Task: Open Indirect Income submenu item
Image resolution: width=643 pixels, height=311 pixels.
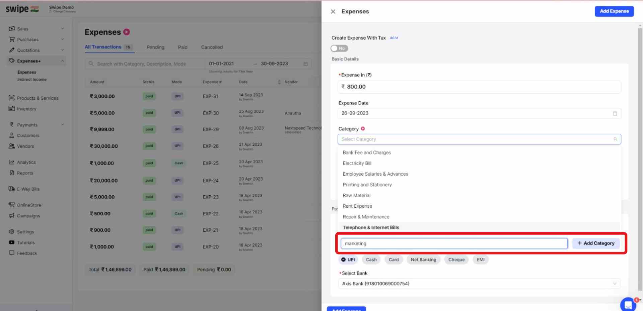Action: [x=32, y=80]
